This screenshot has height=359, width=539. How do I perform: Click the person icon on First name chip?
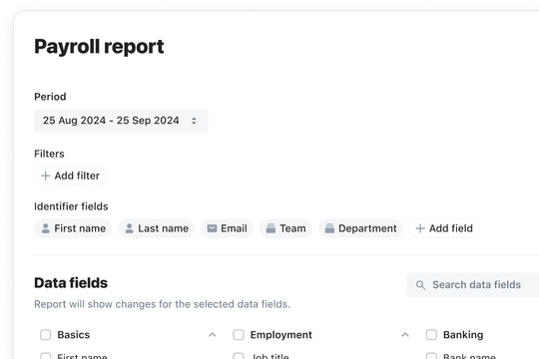(45, 228)
